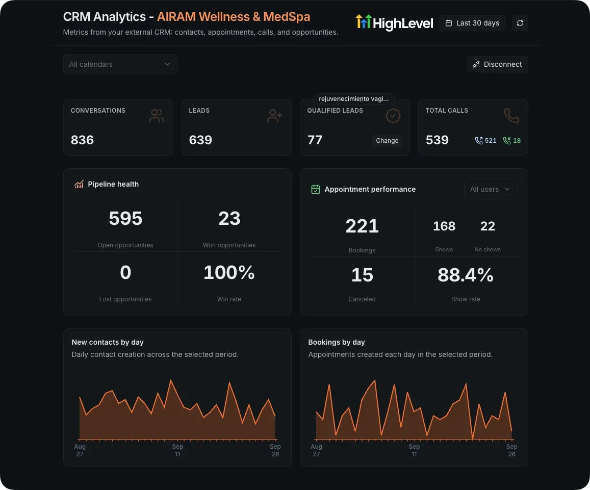The height and width of the screenshot is (490, 590).
Task: Click the Bookings by day heading
Action: click(x=337, y=342)
